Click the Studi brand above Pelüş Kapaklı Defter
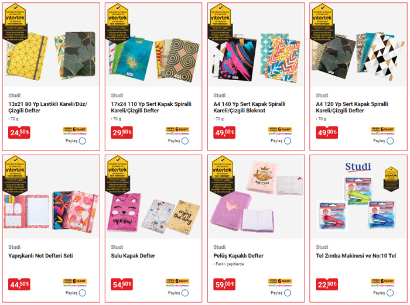 pos(220,247)
